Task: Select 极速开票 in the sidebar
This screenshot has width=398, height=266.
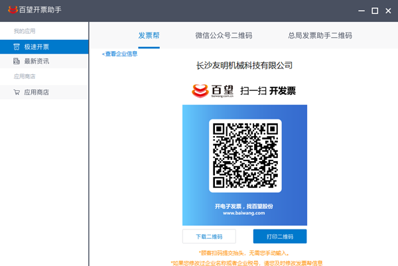Action: (44, 46)
